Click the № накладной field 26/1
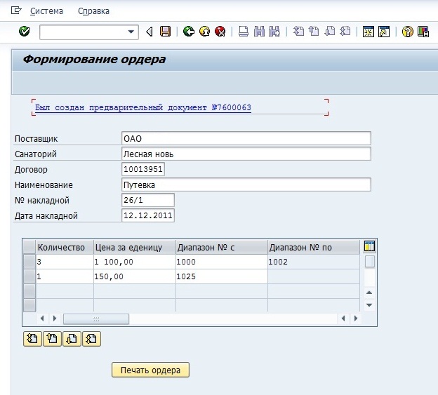Image resolution: width=438 pixels, height=395 pixels. coord(148,200)
